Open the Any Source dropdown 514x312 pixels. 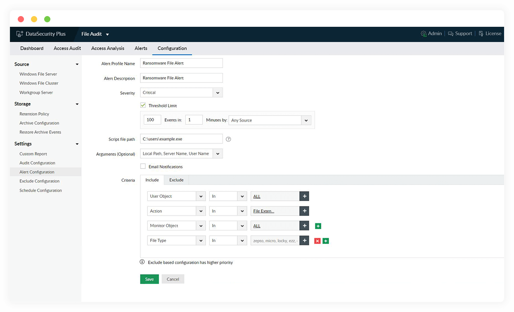click(x=305, y=120)
